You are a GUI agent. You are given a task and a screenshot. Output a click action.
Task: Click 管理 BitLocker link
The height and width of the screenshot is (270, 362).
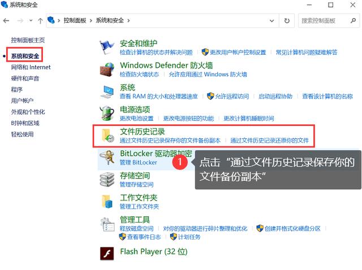pos(138,163)
